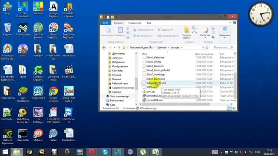Image resolution: width=278 pixels, height=156 pixels.
Task: Launch Advego Plagiatus from the desktop
Action: pos(53,10)
